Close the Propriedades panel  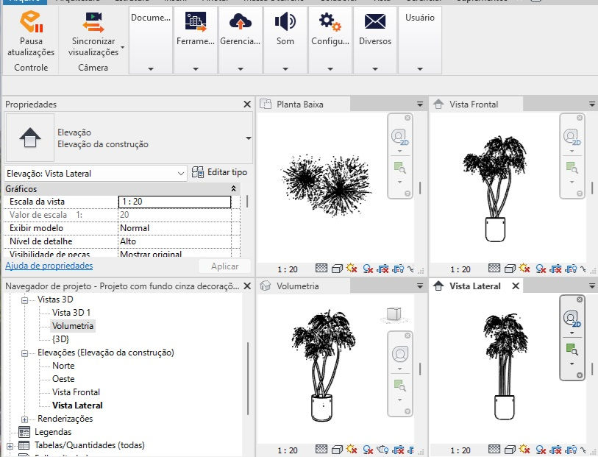[247, 104]
